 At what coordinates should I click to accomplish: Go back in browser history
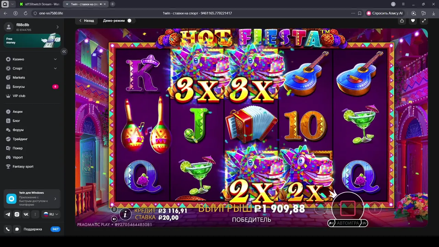(x=5, y=13)
